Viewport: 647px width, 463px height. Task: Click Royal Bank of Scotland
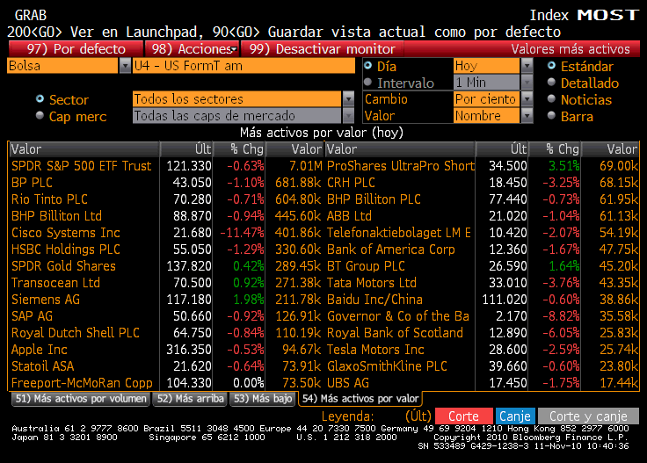[395, 333]
